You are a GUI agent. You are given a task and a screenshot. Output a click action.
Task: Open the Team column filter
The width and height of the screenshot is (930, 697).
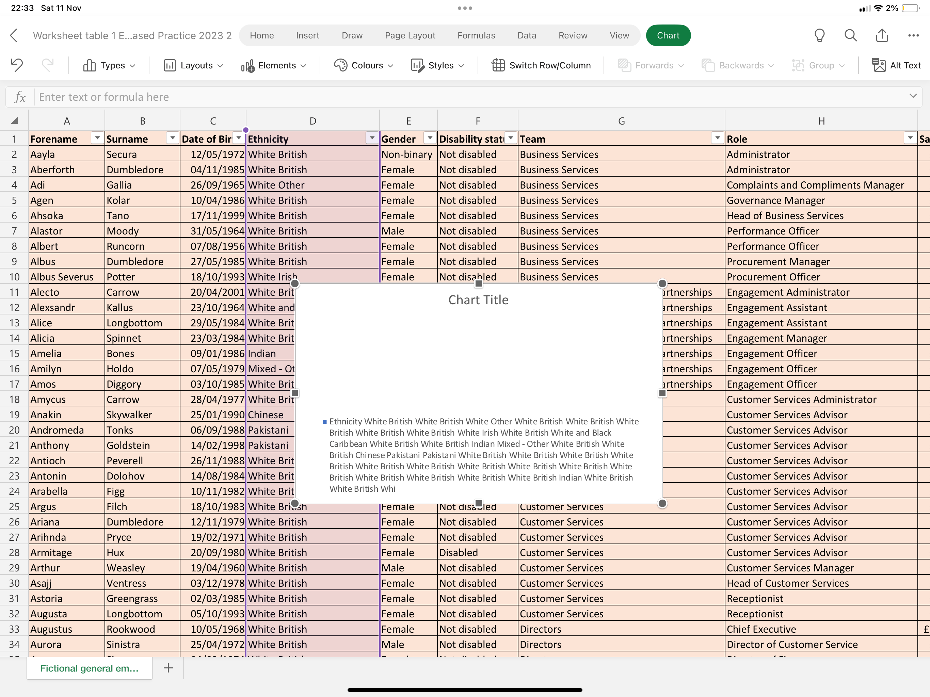(x=717, y=138)
